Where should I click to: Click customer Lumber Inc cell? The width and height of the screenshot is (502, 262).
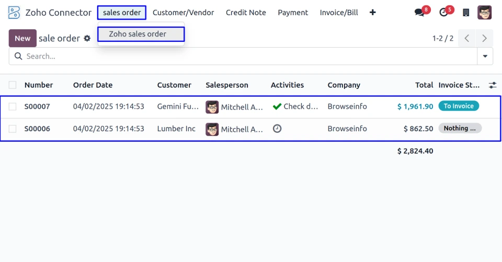coord(176,129)
